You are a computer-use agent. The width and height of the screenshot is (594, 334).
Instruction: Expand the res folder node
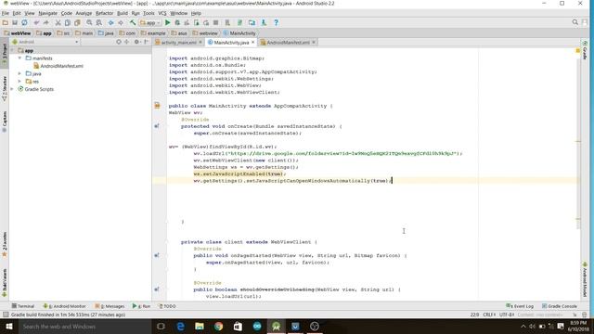20,82
